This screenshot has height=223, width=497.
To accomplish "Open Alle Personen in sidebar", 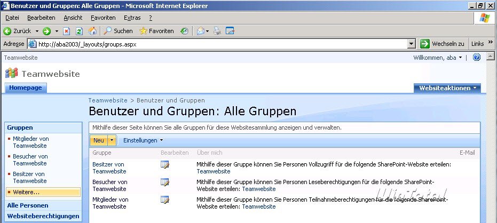I will tap(28, 205).
